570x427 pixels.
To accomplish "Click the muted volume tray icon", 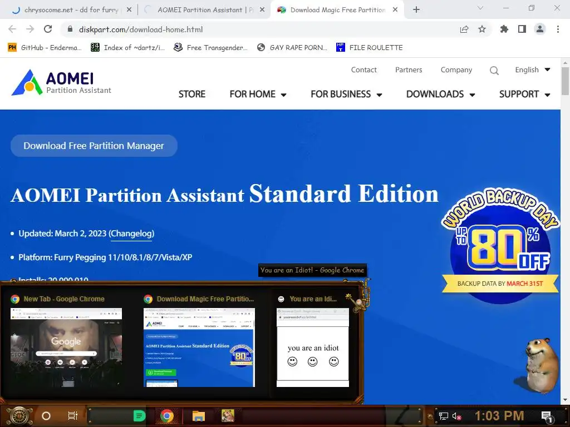I will [456, 416].
